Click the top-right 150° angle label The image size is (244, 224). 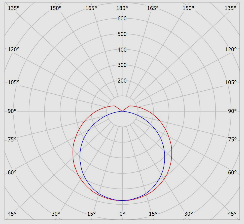188,8
